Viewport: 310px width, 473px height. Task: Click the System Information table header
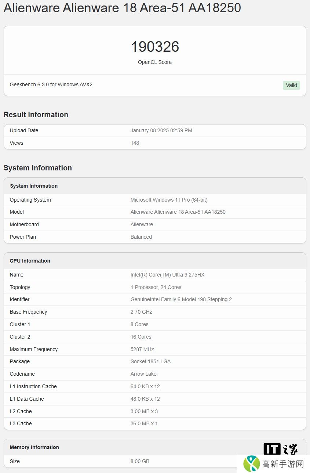coord(34,186)
